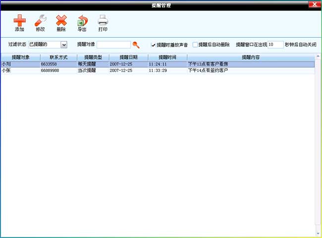
Task: Click the 导出 (Export) icon
Action: tap(82, 21)
